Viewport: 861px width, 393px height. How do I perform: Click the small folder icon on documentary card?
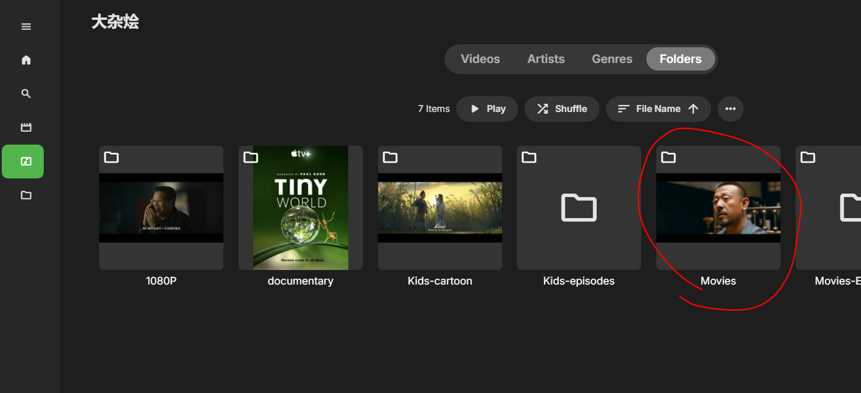point(251,157)
